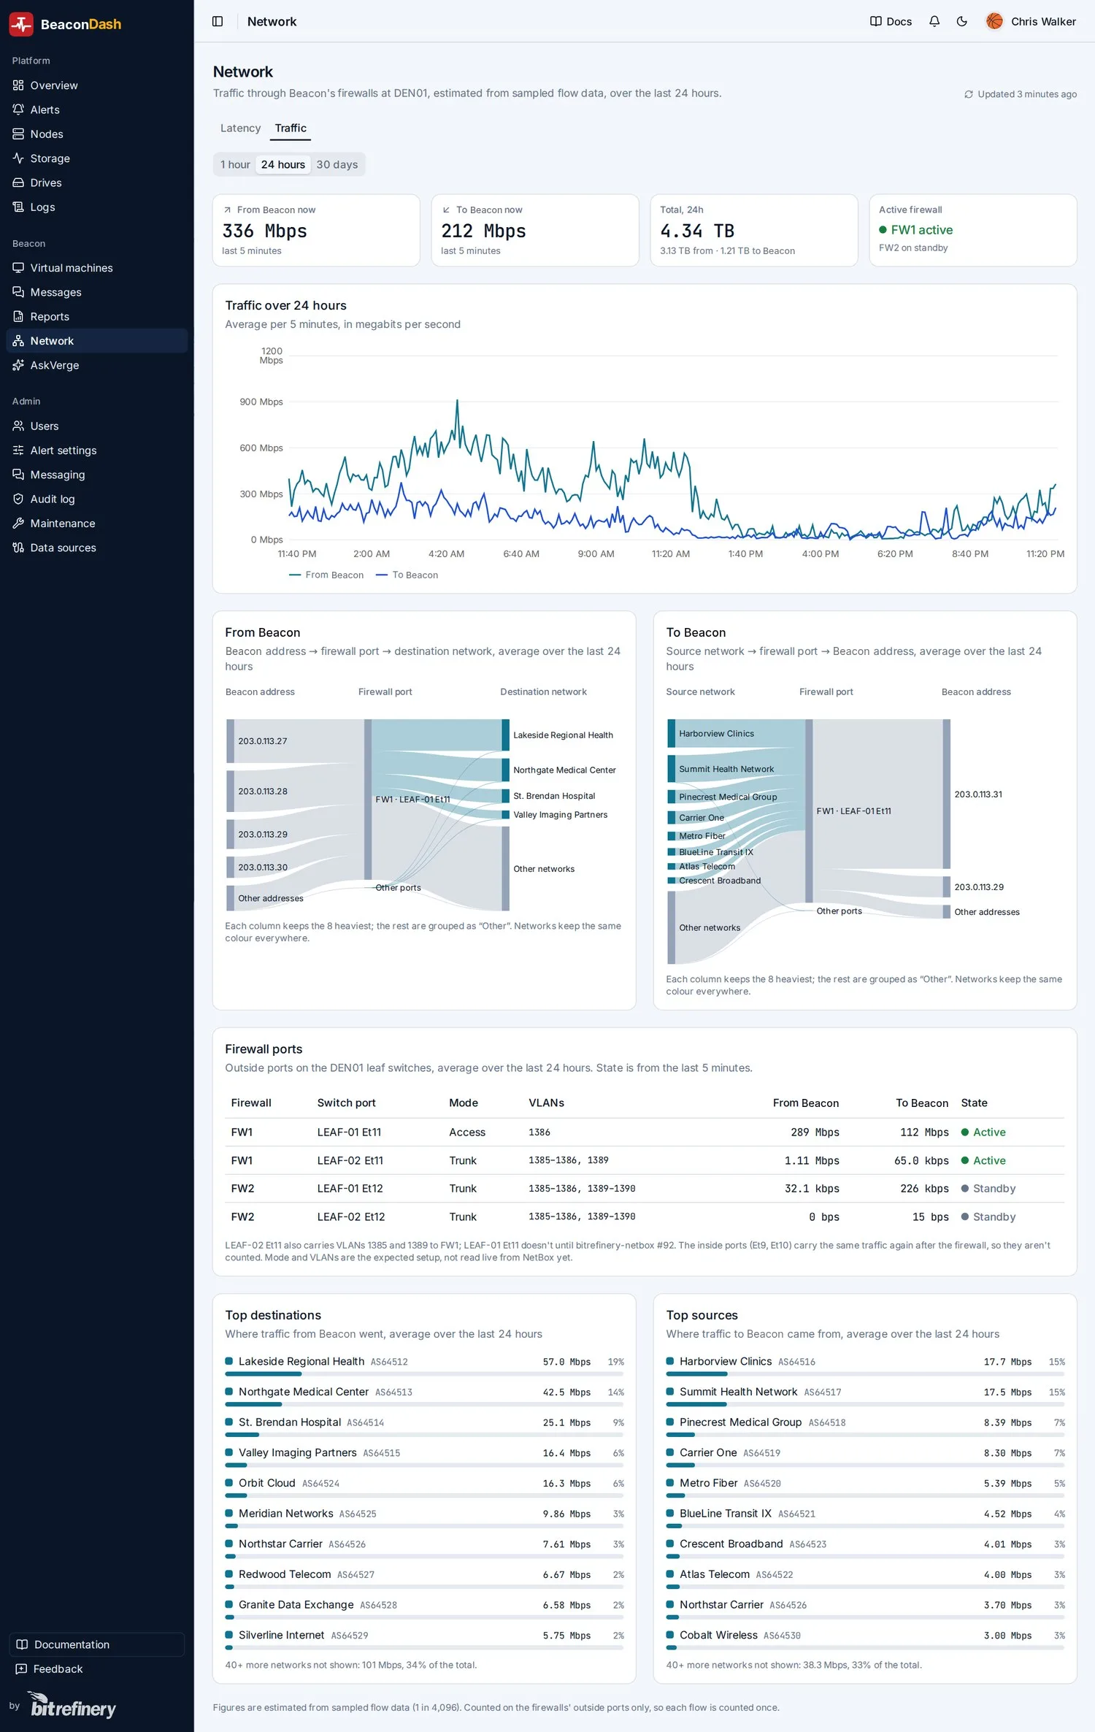The width and height of the screenshot is (1095, 1732).
Task: Click the AskVerge sparkle icon in sidebar
Action: (18, 365)
